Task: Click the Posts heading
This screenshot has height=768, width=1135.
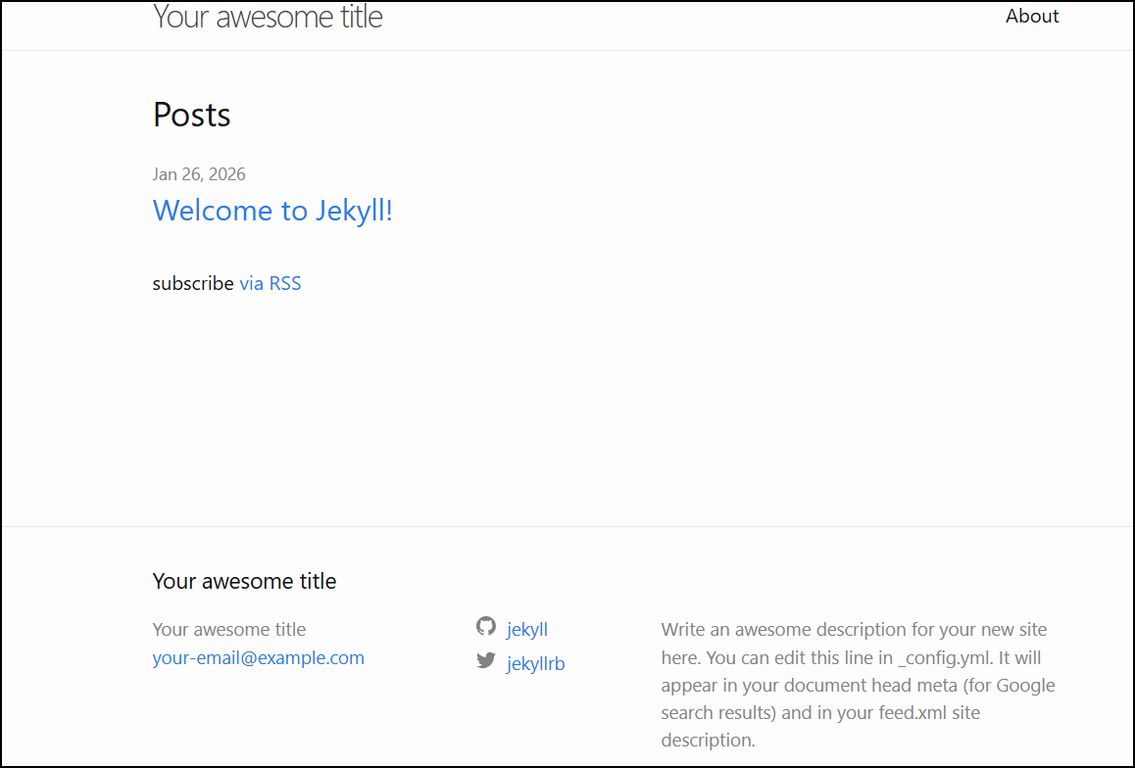Action: pyautogui.click(x=192, y=116)
